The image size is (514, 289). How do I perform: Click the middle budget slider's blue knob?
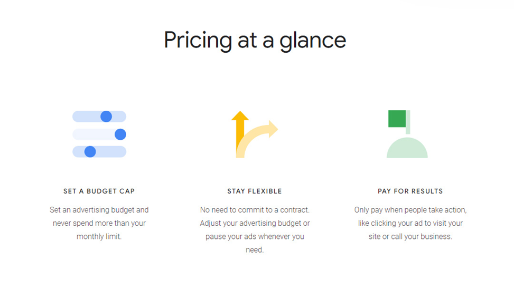tap(120, 134)
